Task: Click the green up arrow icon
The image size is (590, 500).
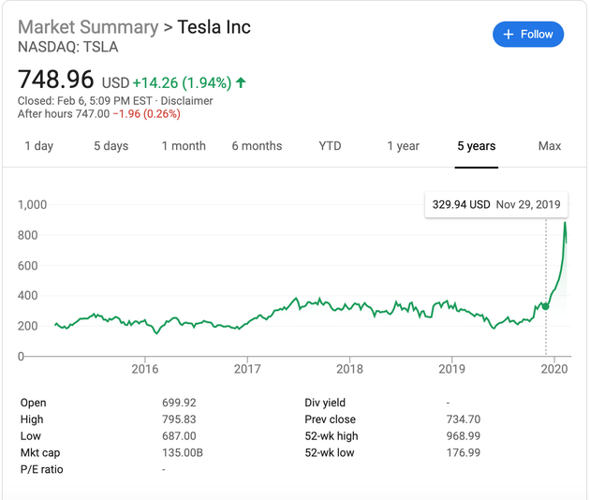Action: pos(242,82)
